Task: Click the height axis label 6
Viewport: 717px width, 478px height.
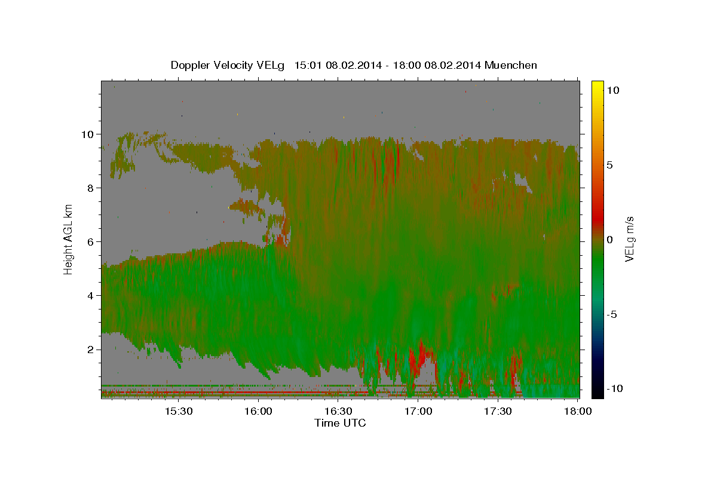Action: 91,241
